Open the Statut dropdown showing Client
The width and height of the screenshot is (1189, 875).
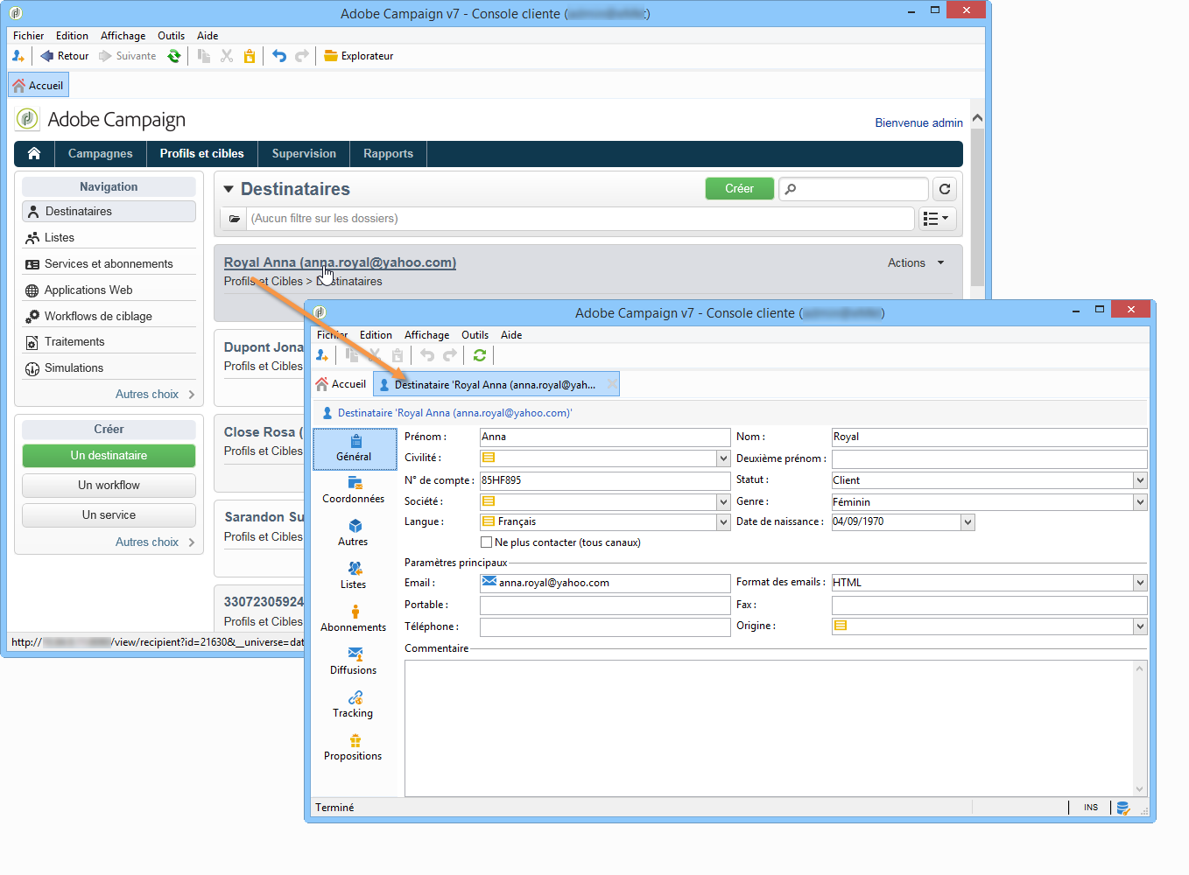coord(1140,480)
